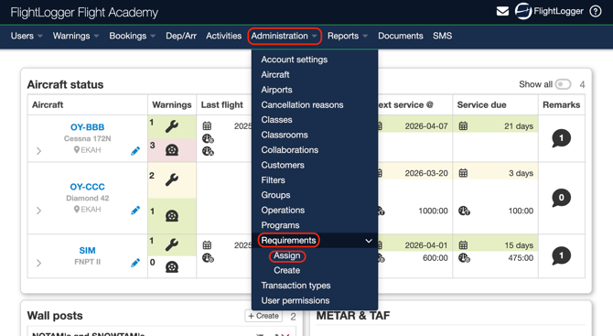Open the SMS page
The height and width of the screenshot is (336, 613).
[442, 36]
